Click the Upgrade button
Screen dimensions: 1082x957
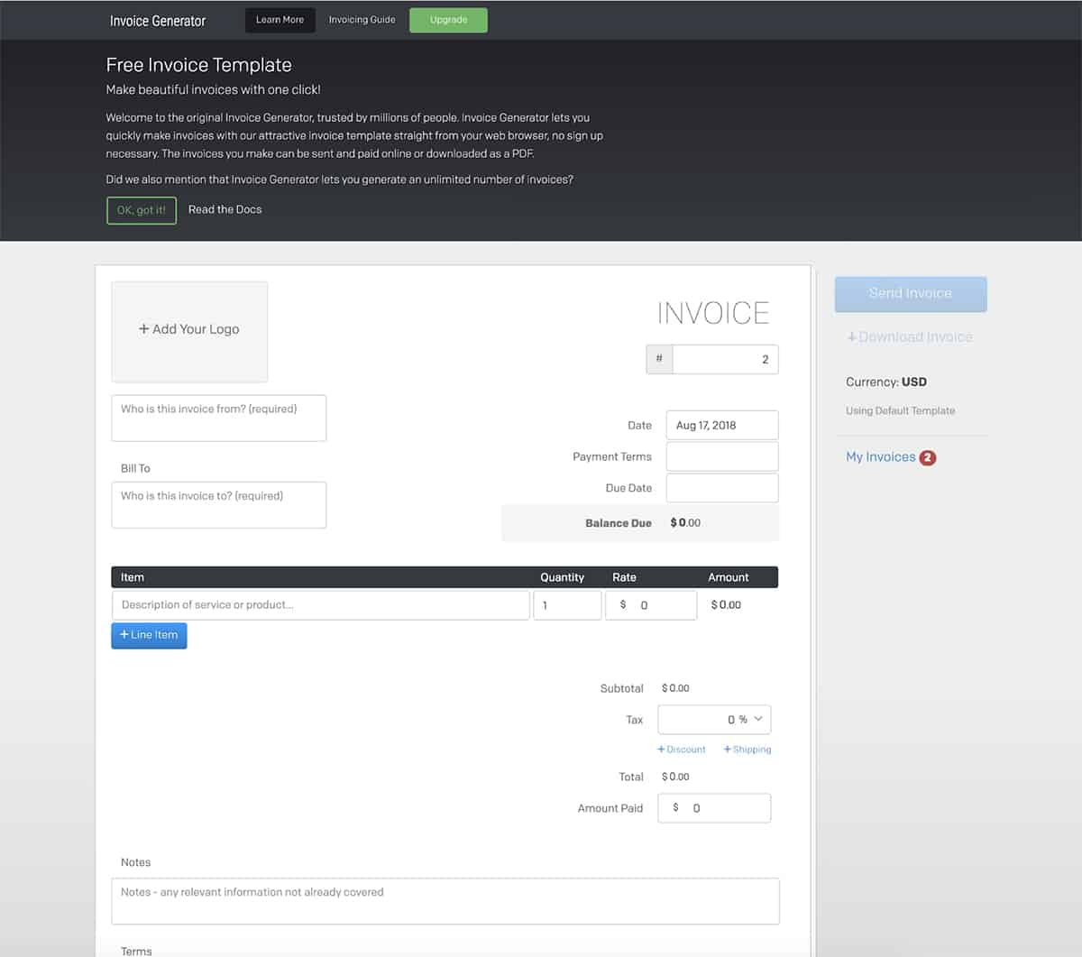tap(448, 20)
